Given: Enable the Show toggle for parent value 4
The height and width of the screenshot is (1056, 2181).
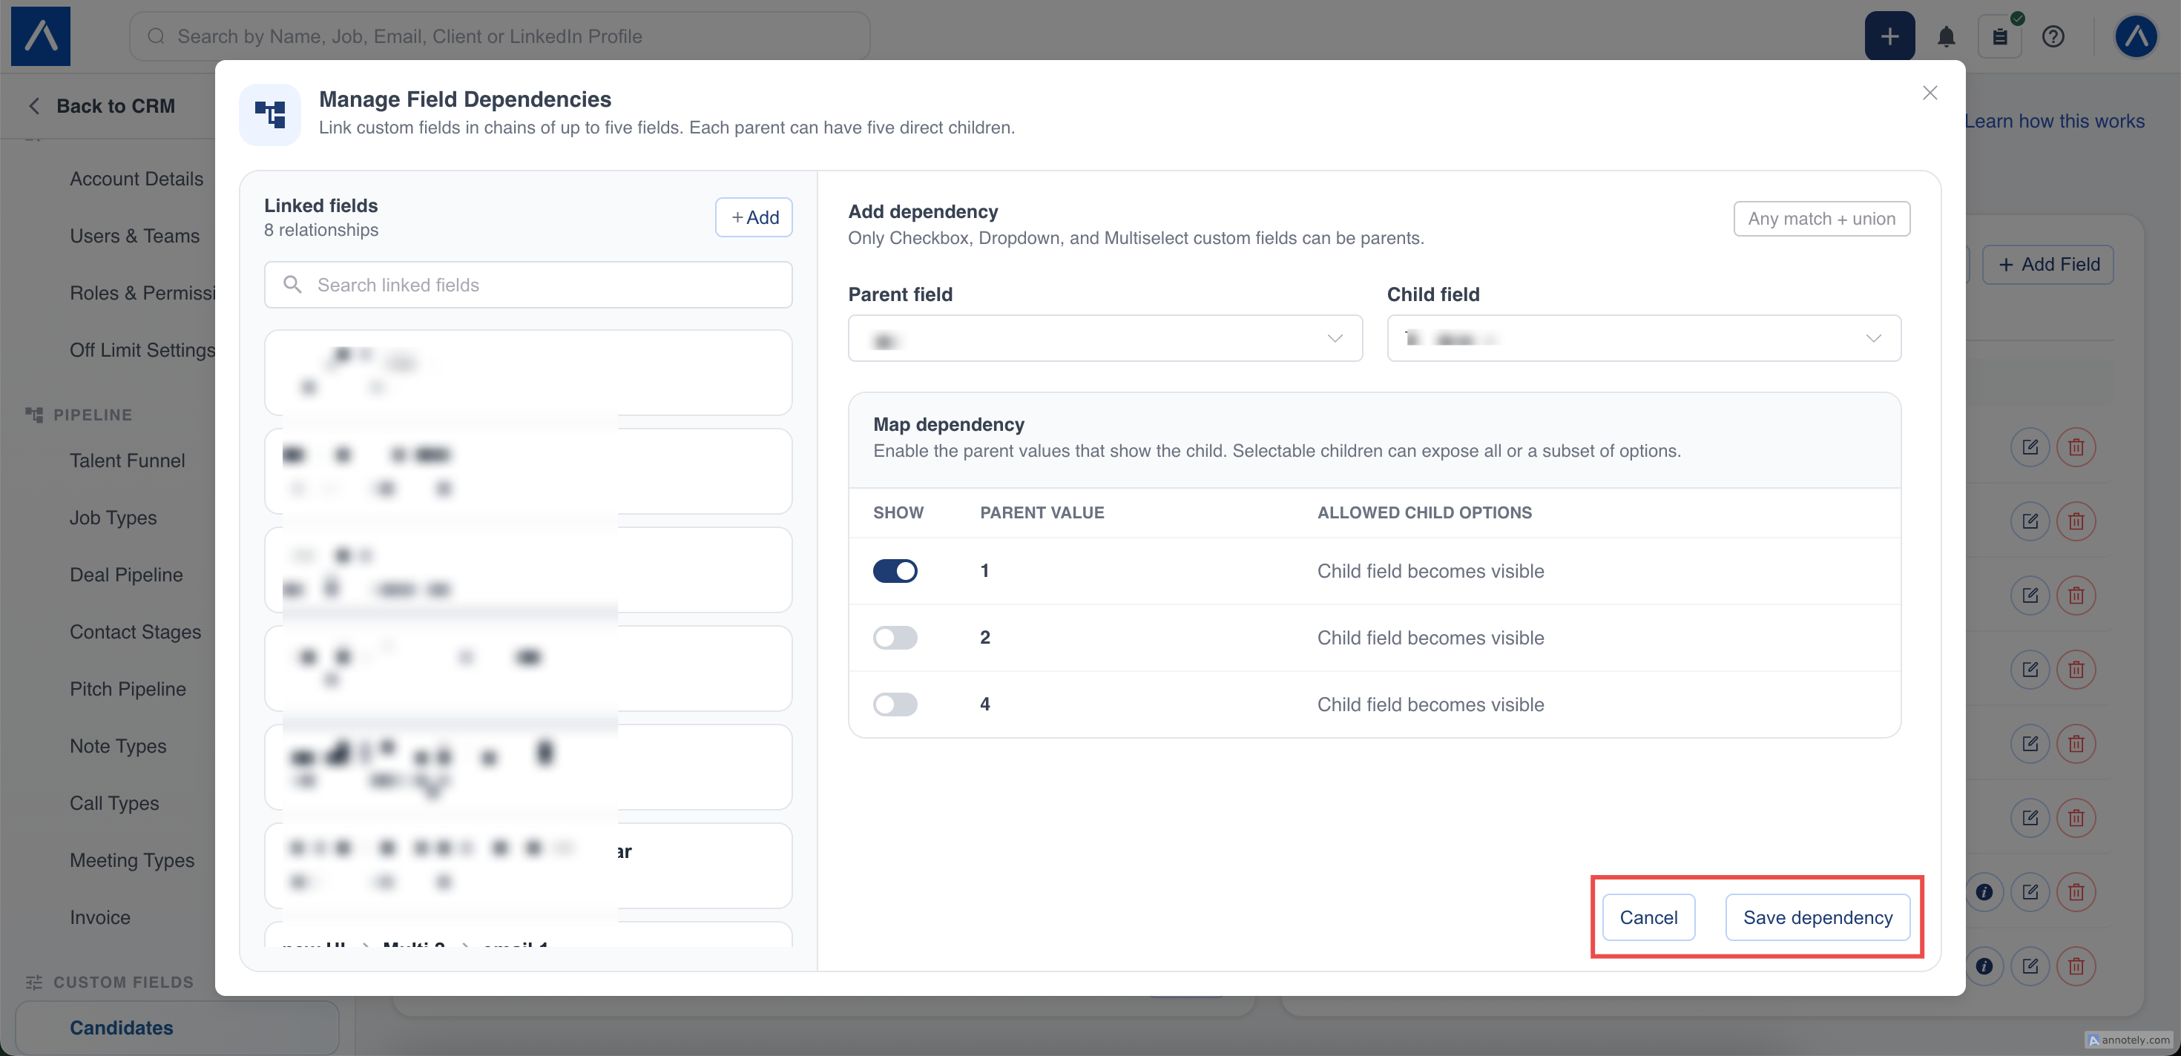Looking at the screenshot, I should coord(895,704).
